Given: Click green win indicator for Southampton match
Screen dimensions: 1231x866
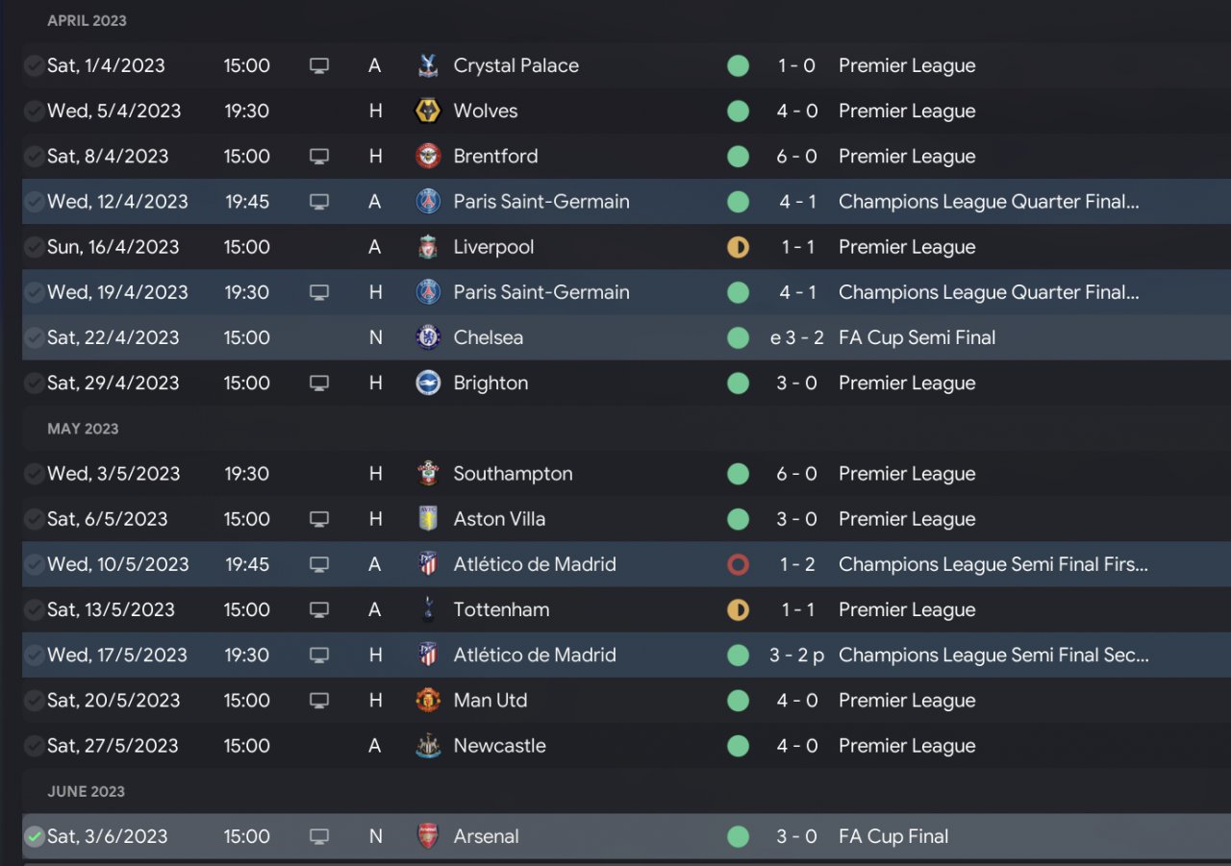Looking at the screenshot, I should 738,474.
